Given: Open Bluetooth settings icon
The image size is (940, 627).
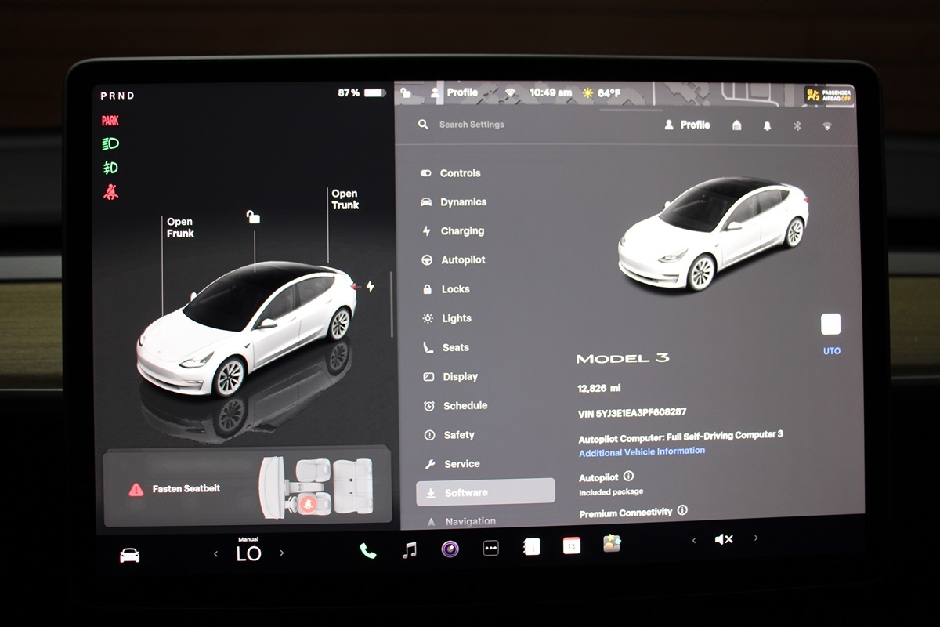Looking at the screenshot, I should 797,125.
